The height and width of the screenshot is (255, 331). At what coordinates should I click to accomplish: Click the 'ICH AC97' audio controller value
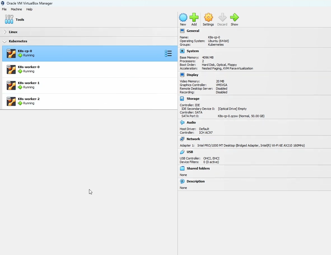(206, 133)
